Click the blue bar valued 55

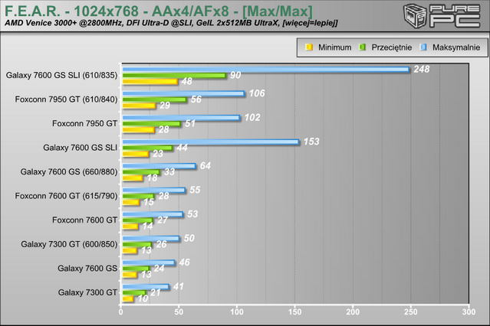click(x=154, y=190)
